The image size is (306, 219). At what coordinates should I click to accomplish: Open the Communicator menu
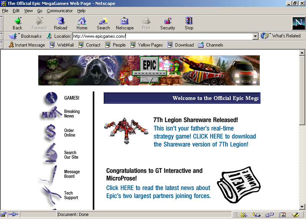60,11
